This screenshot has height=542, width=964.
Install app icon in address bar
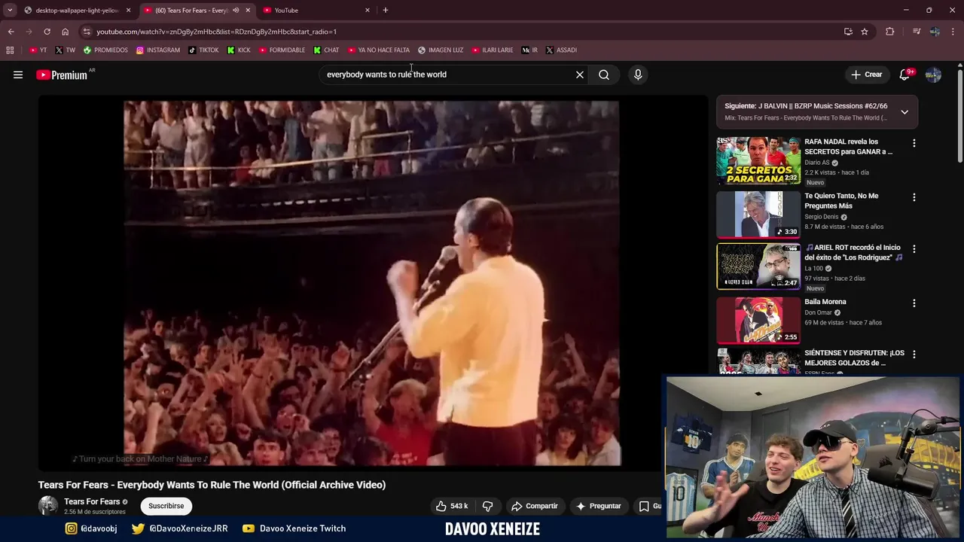click(848, 32)
